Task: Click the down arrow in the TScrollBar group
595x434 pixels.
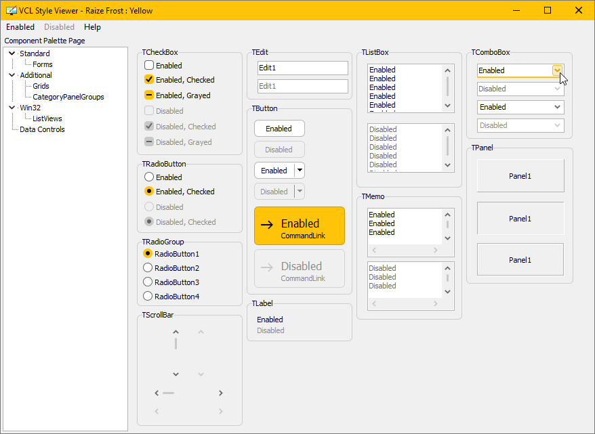Action: 176,374
